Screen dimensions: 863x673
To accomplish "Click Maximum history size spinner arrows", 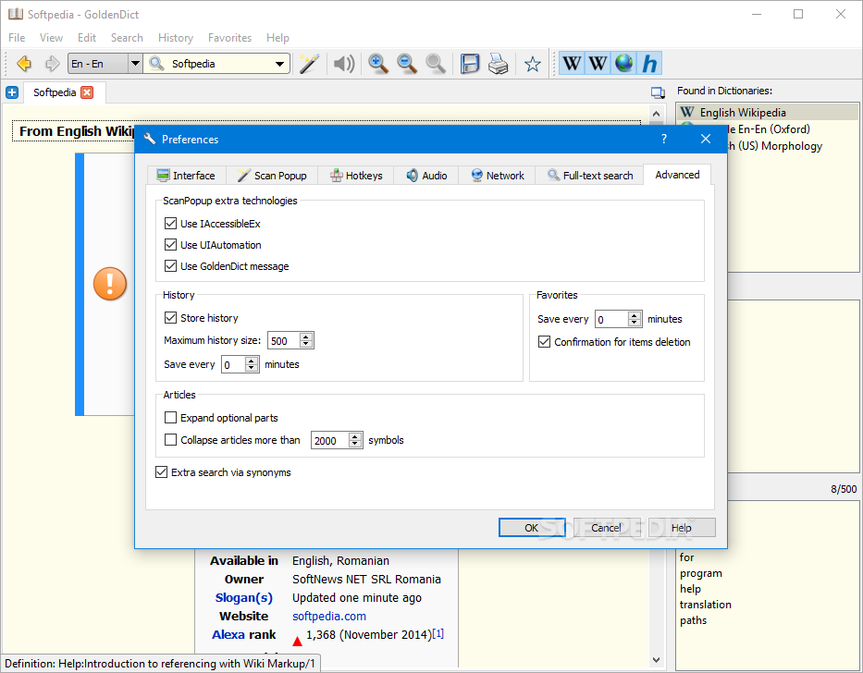I will pyautogui.click(x=306, y=340).
